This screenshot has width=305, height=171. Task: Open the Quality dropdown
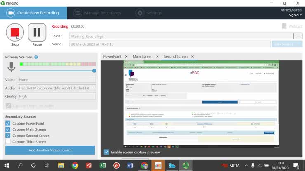57,96
